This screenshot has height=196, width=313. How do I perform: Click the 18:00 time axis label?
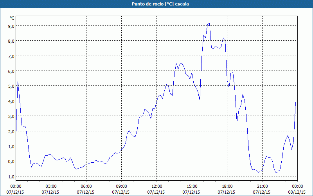click(x=227, y=187)
